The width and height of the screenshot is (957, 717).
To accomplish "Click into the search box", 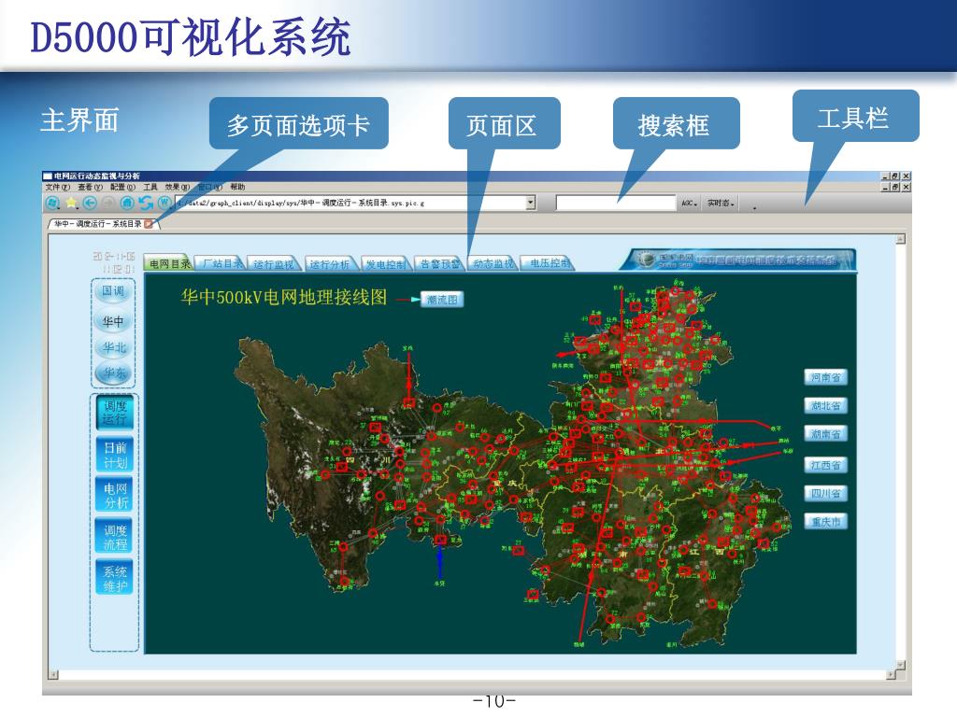I will pos(615,203).
